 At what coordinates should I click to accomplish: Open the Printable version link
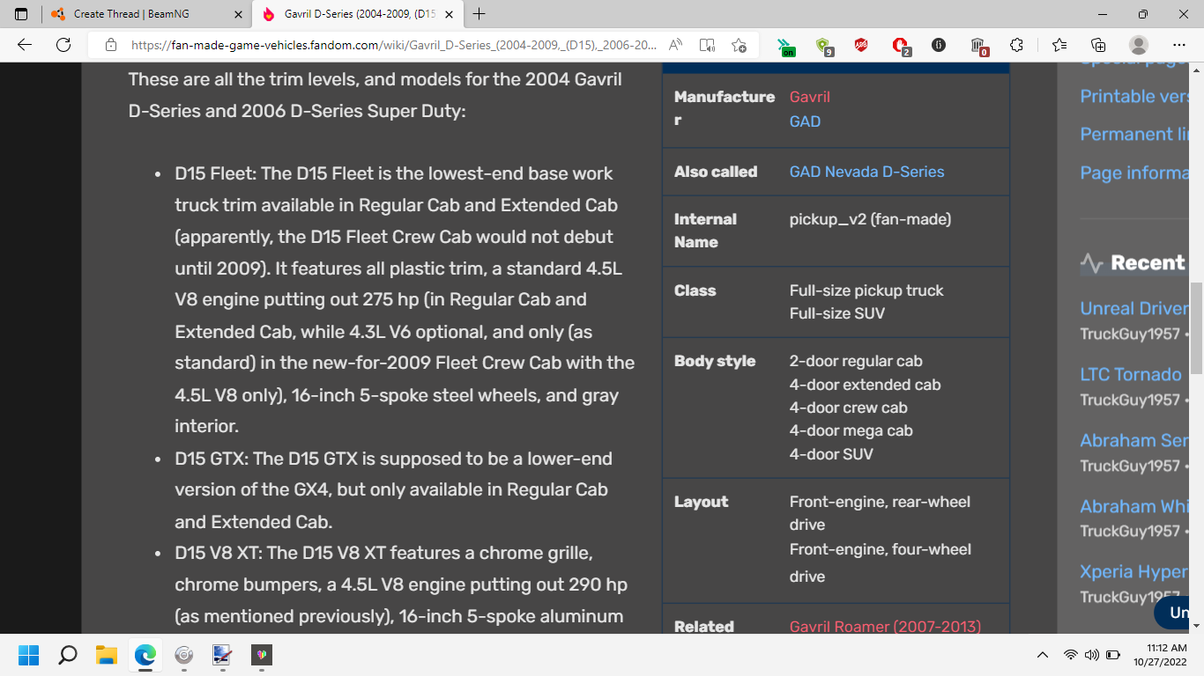1134,96
